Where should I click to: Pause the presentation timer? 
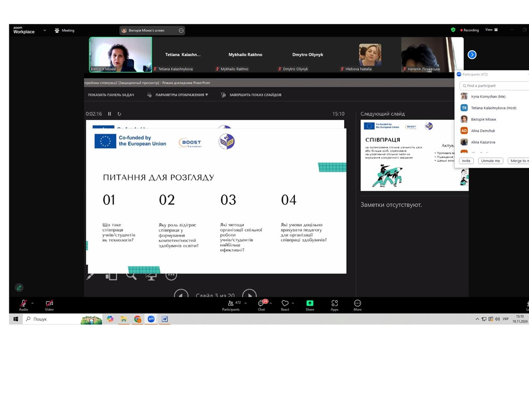pos(110,114)
